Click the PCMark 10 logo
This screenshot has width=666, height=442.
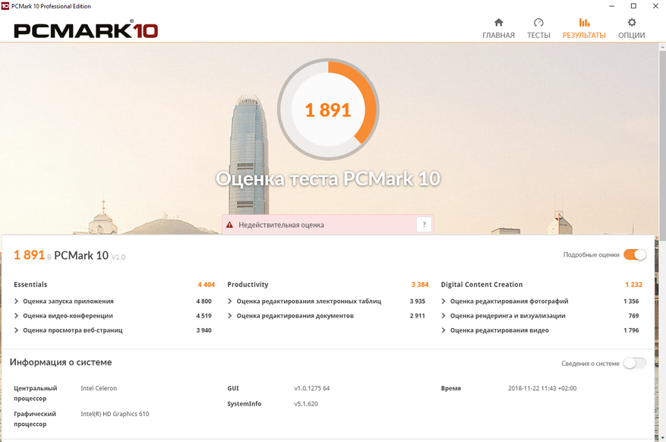[x=86, y=30]
